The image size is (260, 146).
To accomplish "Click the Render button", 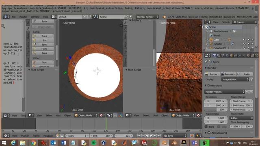I will tap(212, 74).
